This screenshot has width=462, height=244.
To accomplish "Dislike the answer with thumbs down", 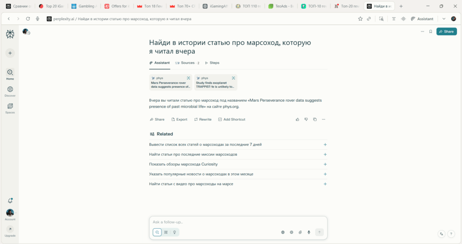I will 306,119.
